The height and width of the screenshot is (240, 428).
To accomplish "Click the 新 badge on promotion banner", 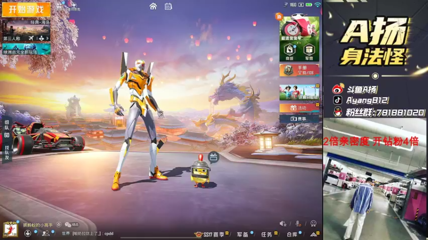I will [279, 17].
